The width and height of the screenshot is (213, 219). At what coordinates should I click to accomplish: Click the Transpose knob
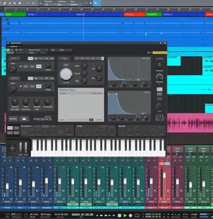click(x=47, y=102)
